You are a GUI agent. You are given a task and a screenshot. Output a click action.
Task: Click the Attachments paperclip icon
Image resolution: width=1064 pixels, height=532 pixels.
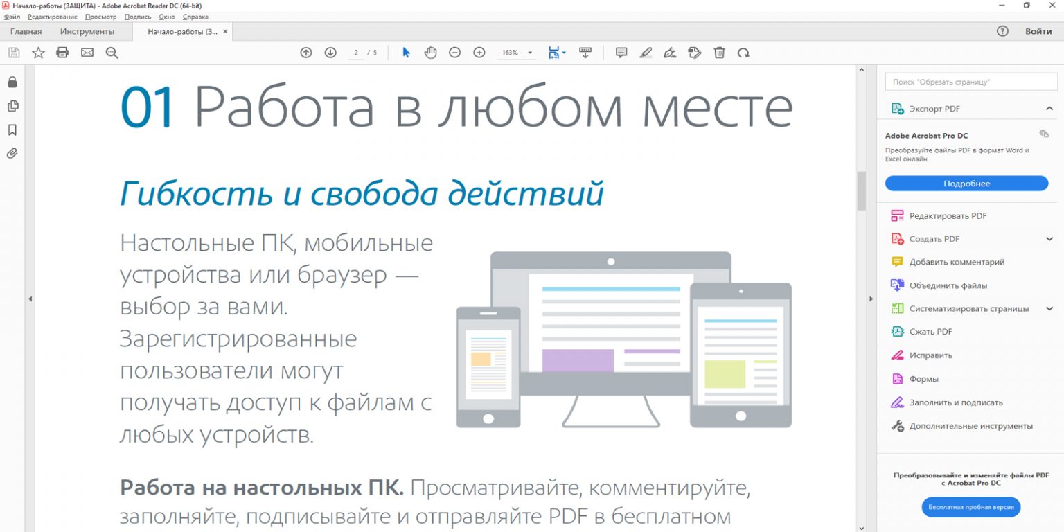(x=11, y=153)
